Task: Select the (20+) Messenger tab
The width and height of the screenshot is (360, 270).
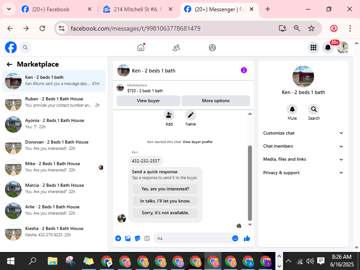Action: (216, 9)
